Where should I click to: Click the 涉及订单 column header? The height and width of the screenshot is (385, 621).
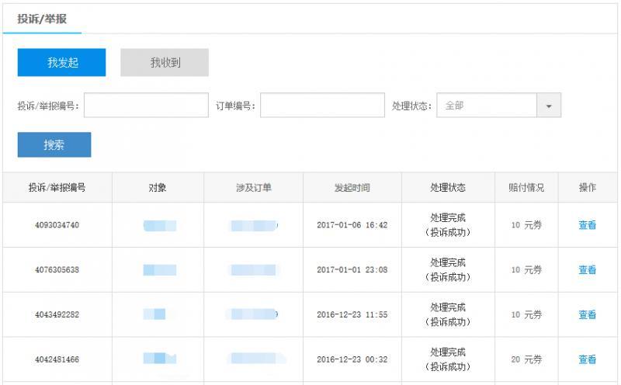tap(254, 187)
